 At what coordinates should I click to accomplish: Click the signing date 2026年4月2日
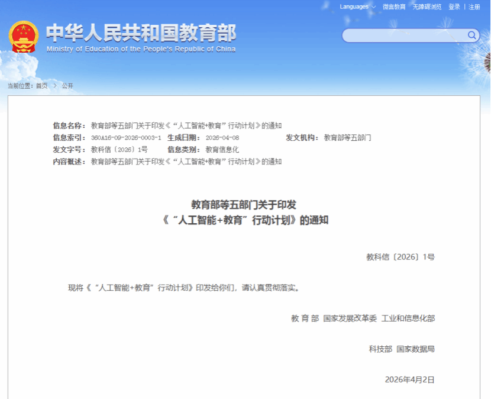point(409,379)
